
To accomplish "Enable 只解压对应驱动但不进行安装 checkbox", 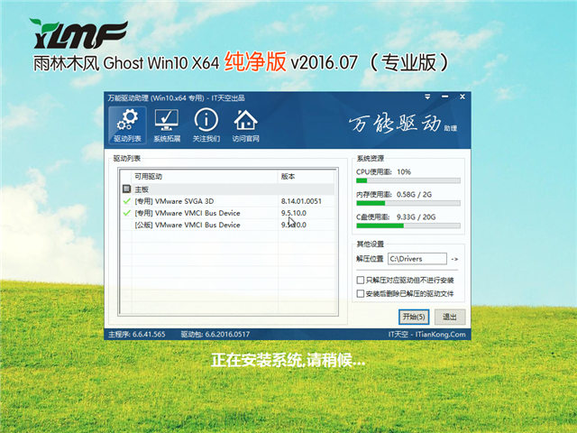I will [361, 281].
